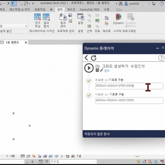Click temporary view properties icon
The width and height of the screenshot is (165, 165).
[68, 156]
